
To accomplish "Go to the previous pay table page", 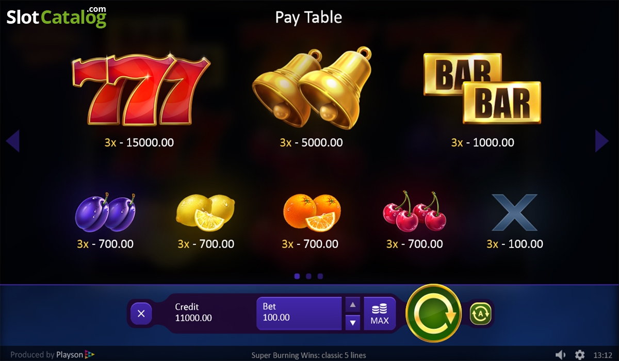I will 12,141.
